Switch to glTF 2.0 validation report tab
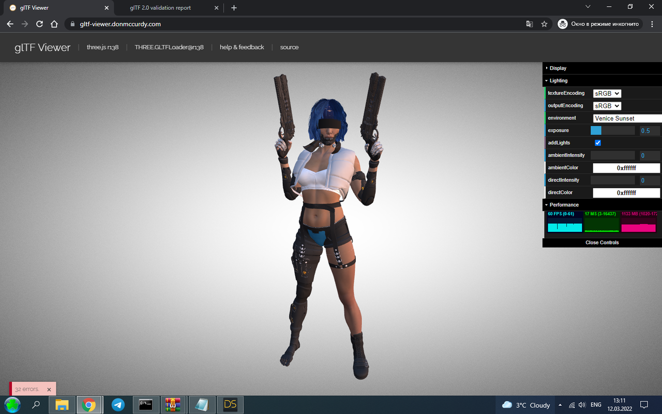This screenshot has height=414, width=662. tap(160, 8)
